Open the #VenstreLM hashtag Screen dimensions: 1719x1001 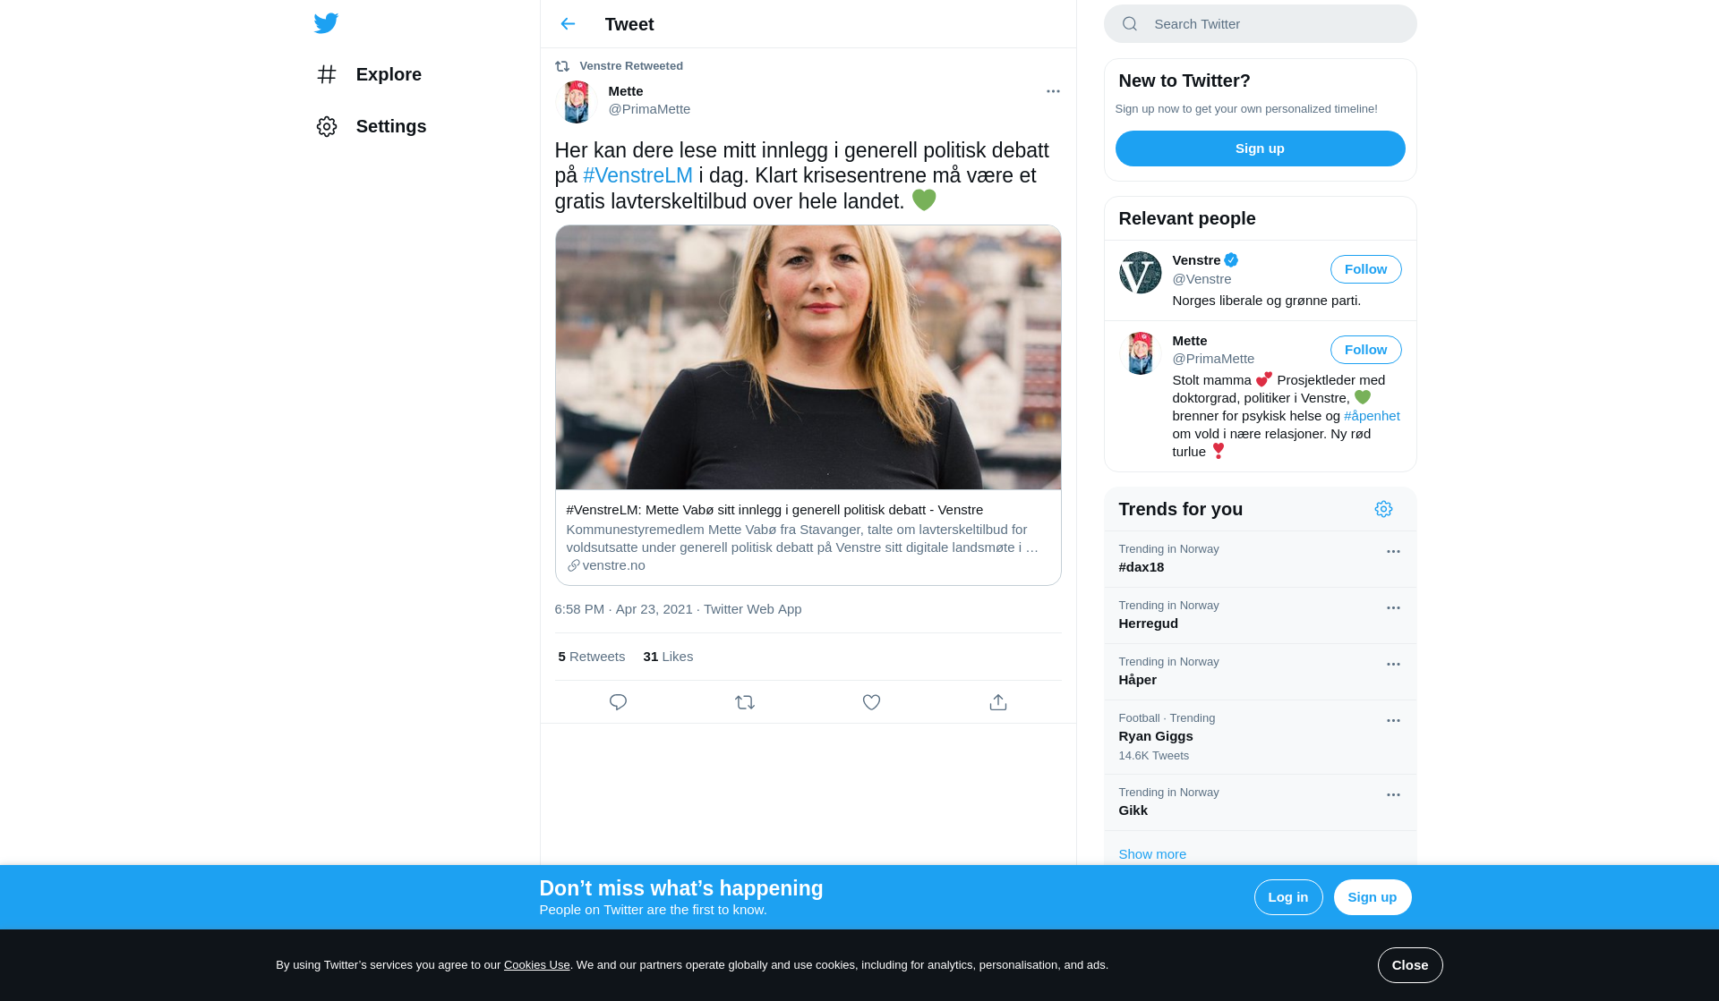tap(637, 175)
